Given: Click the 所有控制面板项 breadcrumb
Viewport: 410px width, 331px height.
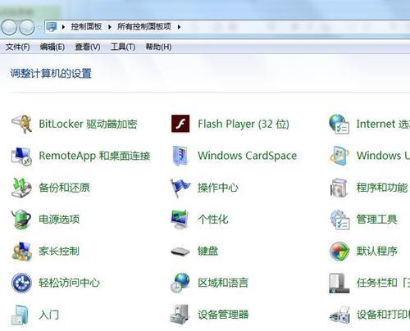Looking at the screenshot, I should click(x=144, y=26).
